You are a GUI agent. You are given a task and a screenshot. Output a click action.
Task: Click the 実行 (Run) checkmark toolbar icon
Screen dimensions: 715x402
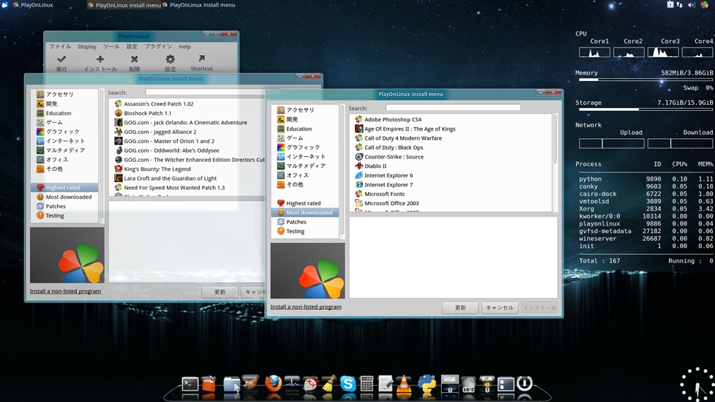point(61,60)
